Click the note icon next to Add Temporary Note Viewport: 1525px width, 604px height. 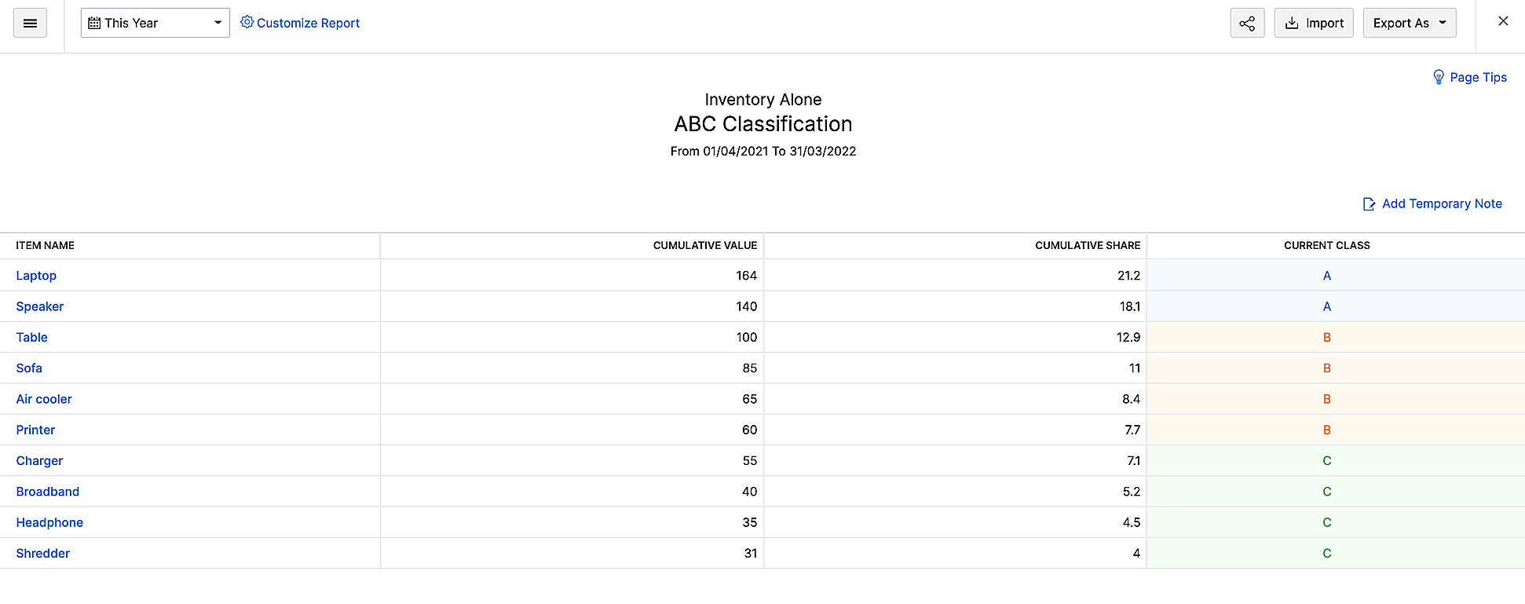coord(1369,203)
